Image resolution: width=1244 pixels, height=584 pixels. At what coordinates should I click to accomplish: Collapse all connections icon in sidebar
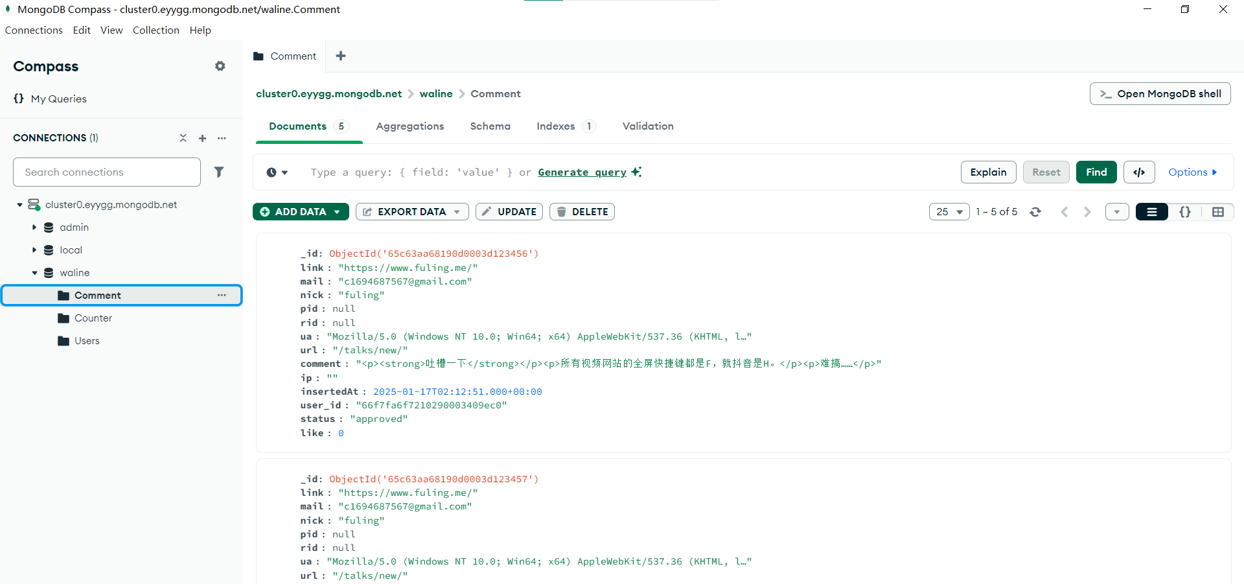coord(183,138)
